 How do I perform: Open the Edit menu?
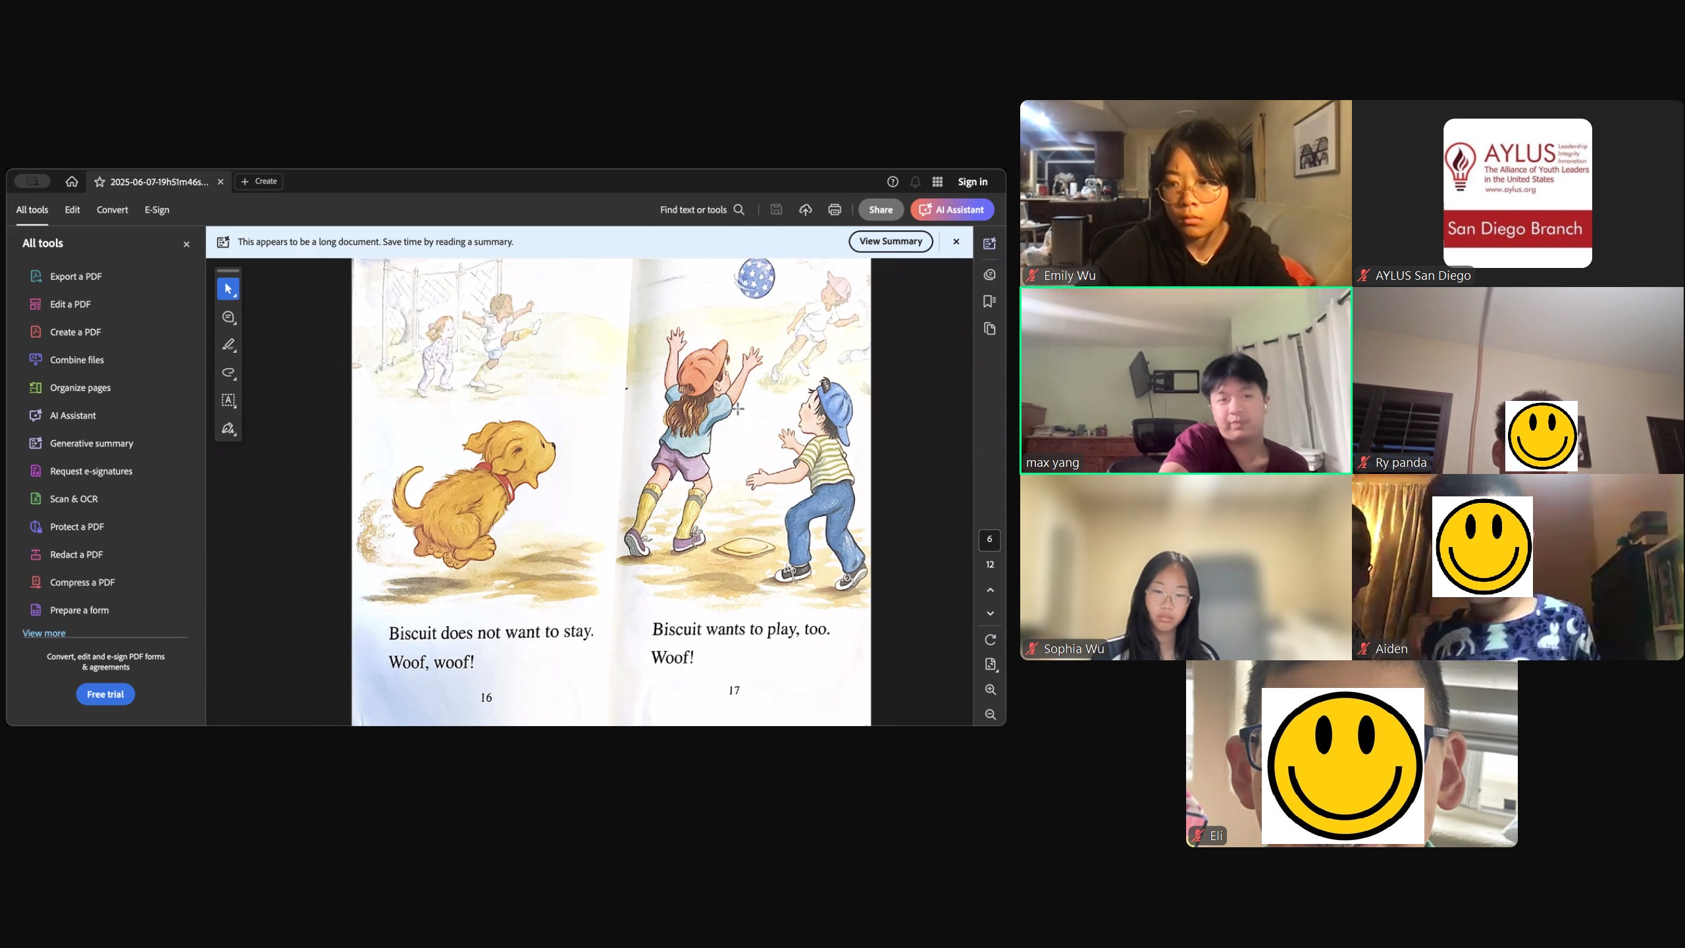click(x=72, y=210)
